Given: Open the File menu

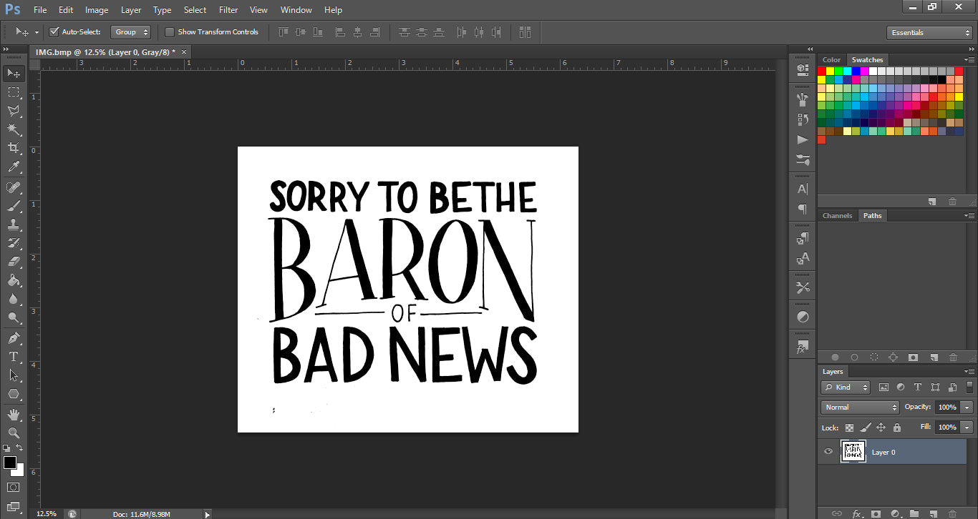Looking at the screenshot, I should pos(40,10).
